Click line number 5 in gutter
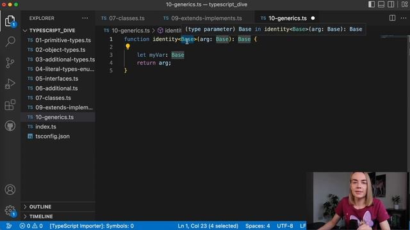 tap(111, 70)
